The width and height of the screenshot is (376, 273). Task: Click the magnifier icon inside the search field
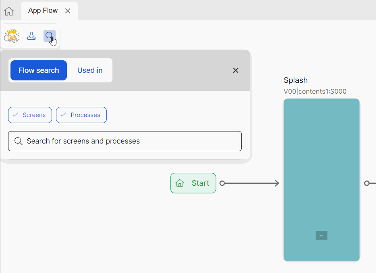[x=18, y=141]
